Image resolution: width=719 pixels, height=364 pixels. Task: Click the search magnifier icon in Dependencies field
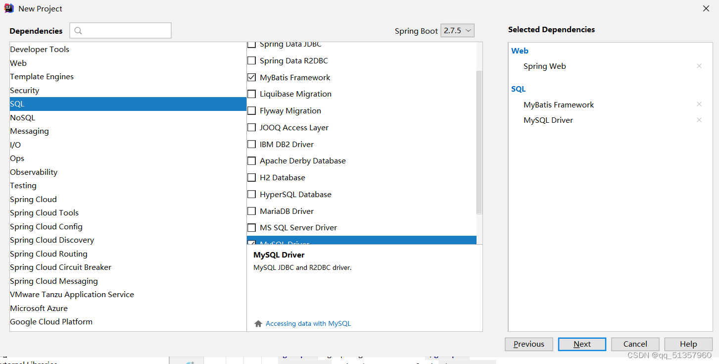78,31
